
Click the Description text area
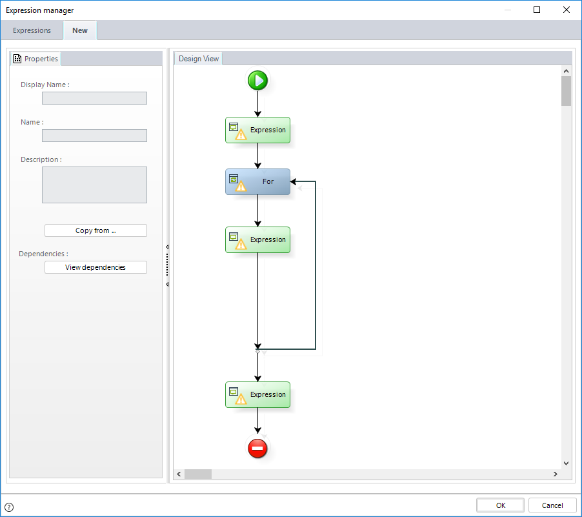[94, 185]
